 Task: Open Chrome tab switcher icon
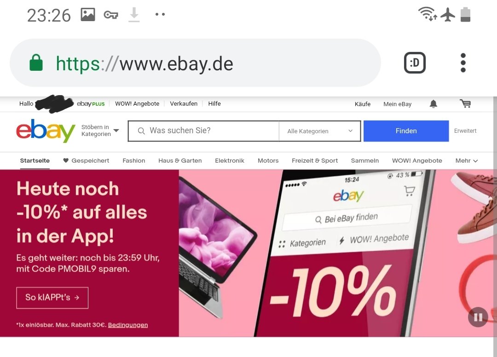tap(415, 62)
